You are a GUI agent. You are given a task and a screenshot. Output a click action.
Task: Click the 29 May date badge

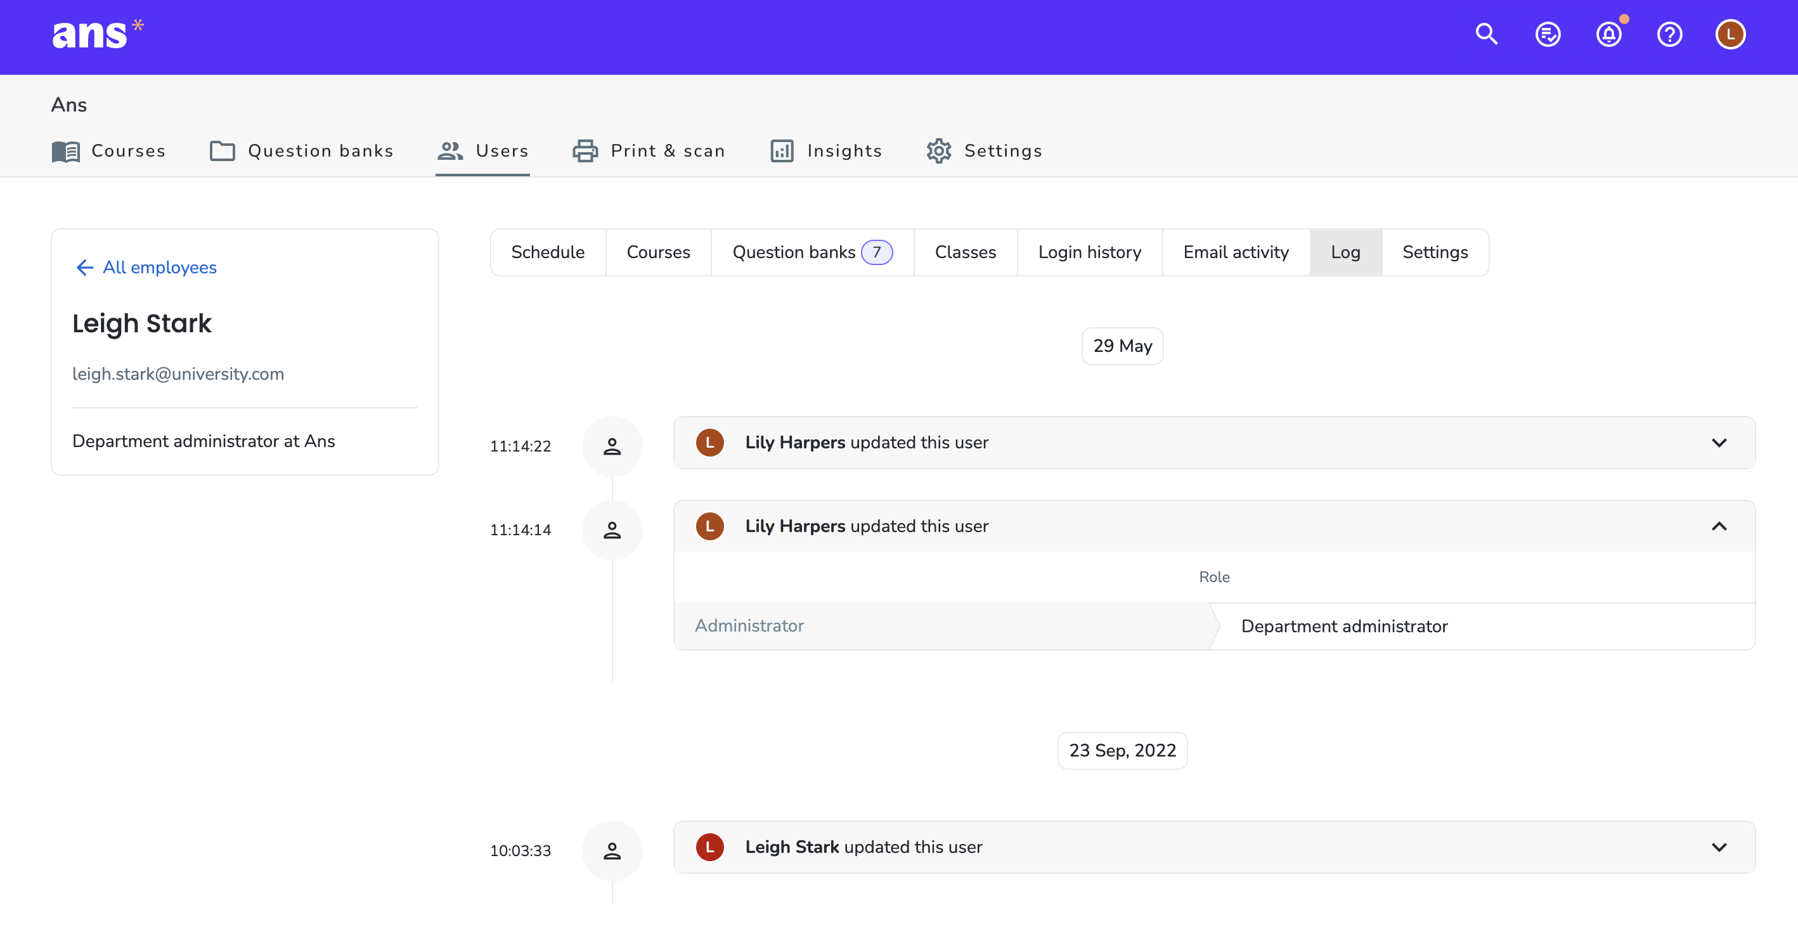point(1122,346)
